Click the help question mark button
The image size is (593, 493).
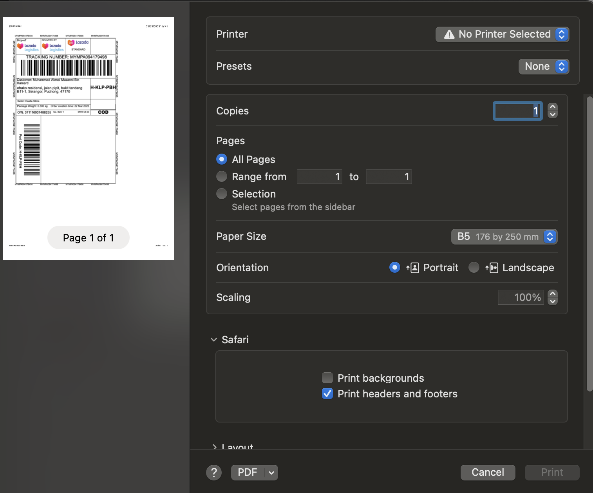[x=214, y=473]
